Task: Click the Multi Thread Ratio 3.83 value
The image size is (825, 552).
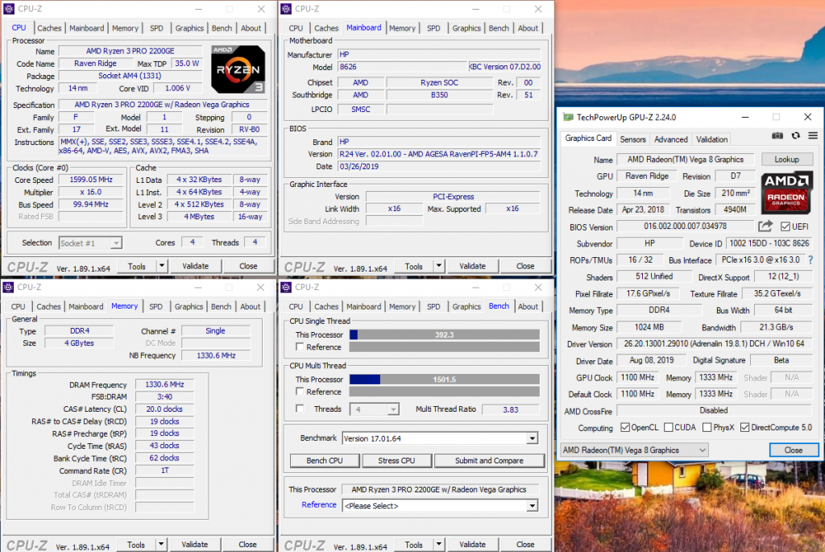Action: (x=510, y=409)
